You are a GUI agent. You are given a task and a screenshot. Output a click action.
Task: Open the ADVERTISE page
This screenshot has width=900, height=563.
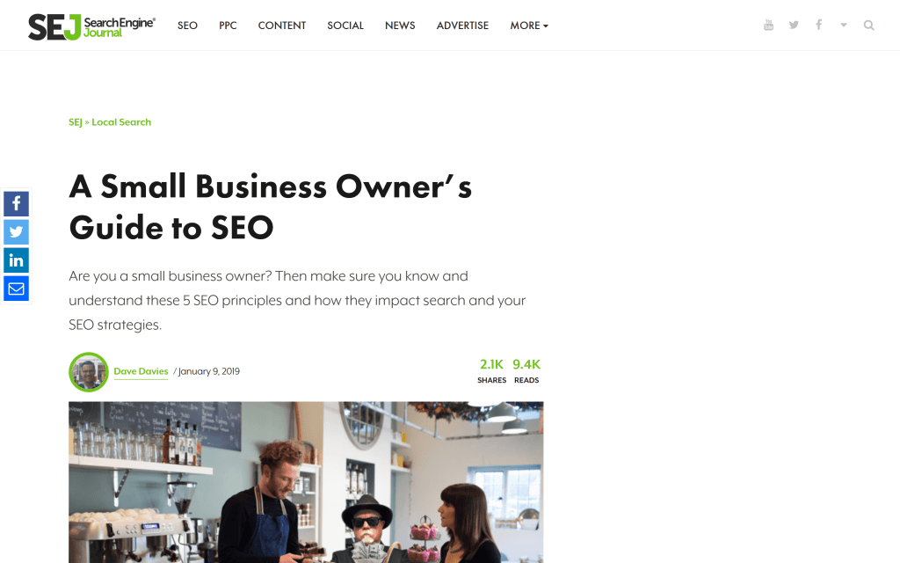coord(462,26)
